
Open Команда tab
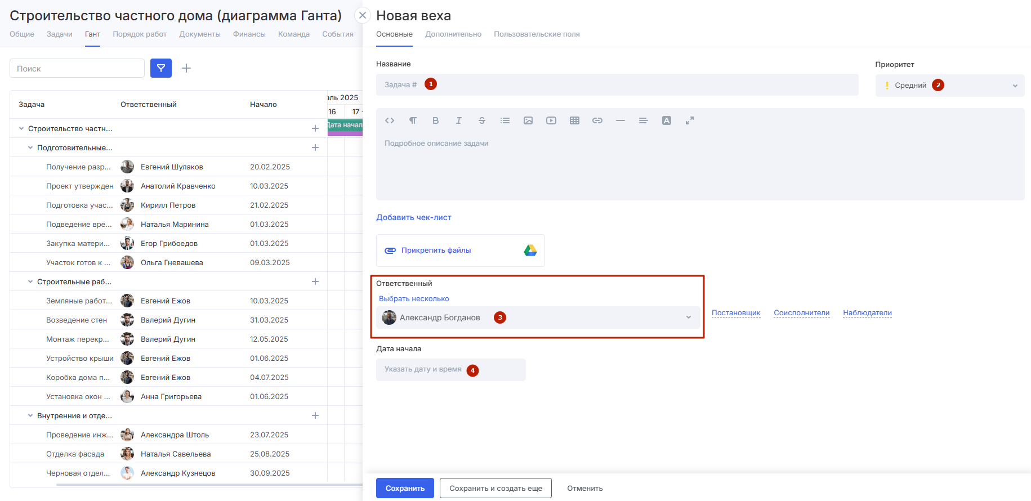(294, 34)
